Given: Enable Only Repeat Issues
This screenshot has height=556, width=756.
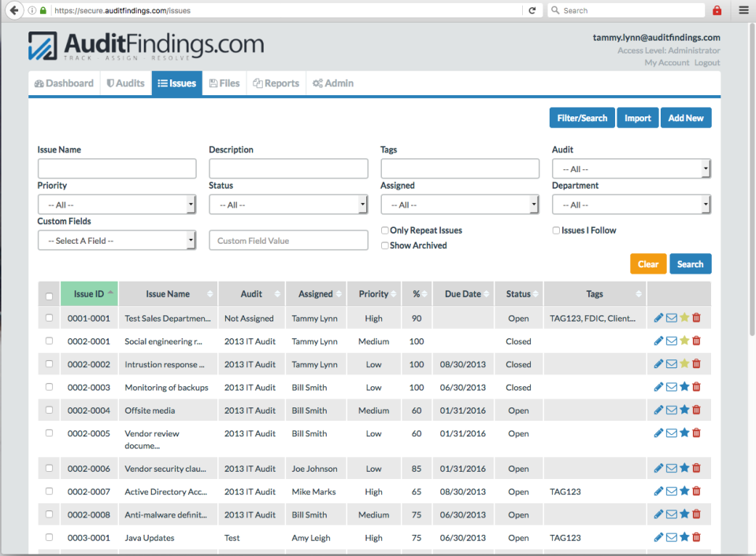Looking at the screenshot, I should [x=385, y=230].
